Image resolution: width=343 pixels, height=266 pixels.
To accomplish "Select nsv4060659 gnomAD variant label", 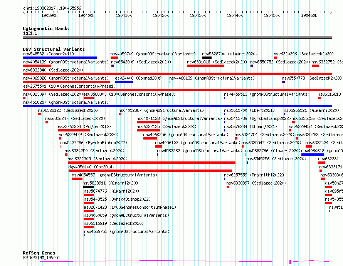I will [126, 215].
